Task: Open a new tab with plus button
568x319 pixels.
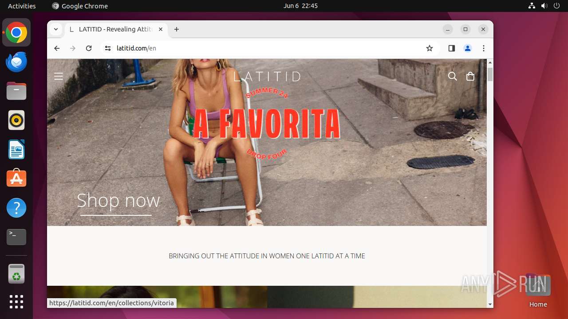Action: [177, 29]
